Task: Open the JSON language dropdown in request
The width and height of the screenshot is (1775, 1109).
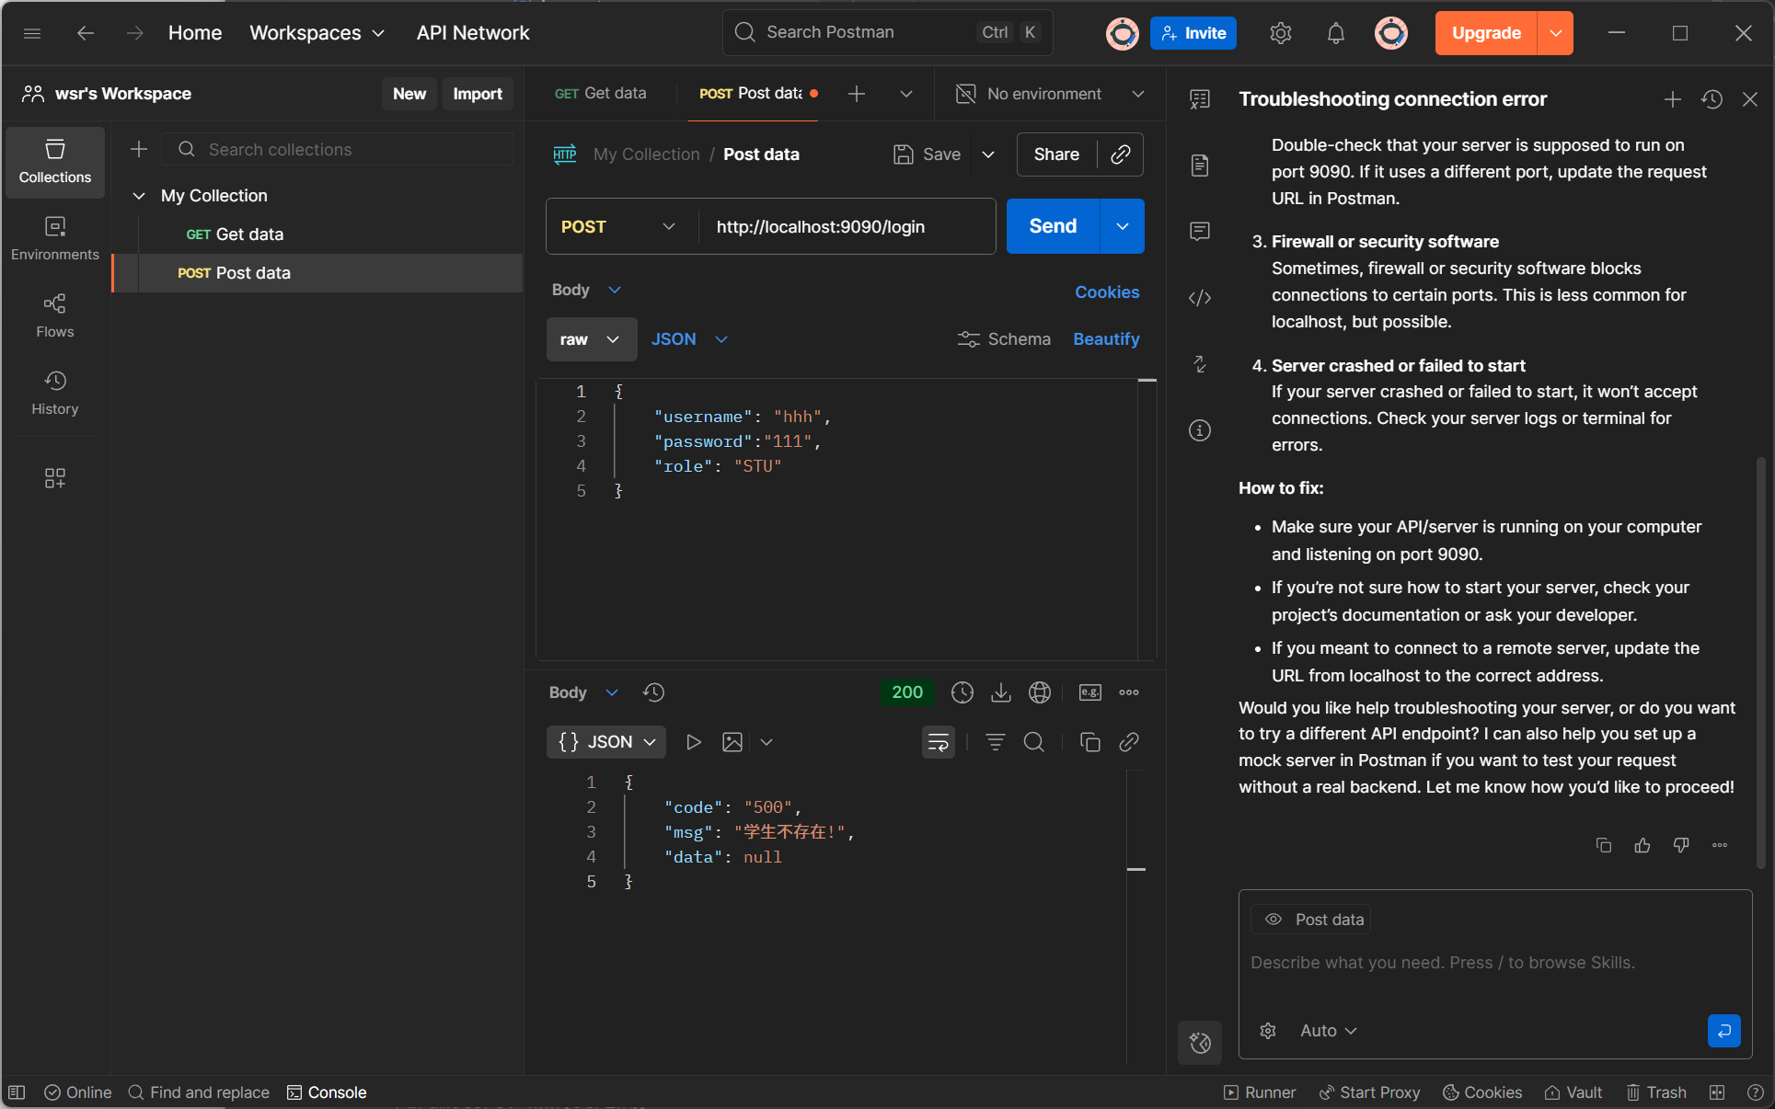Action: 690,339
